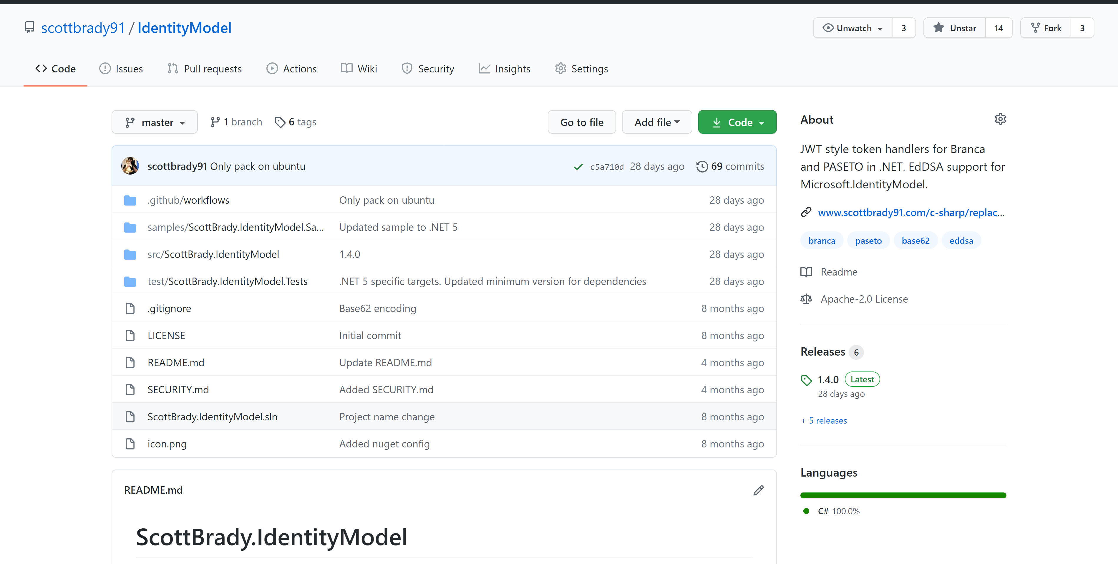
Task: Open the IdentityModel repository title link
Action: (x=185, y=28)
